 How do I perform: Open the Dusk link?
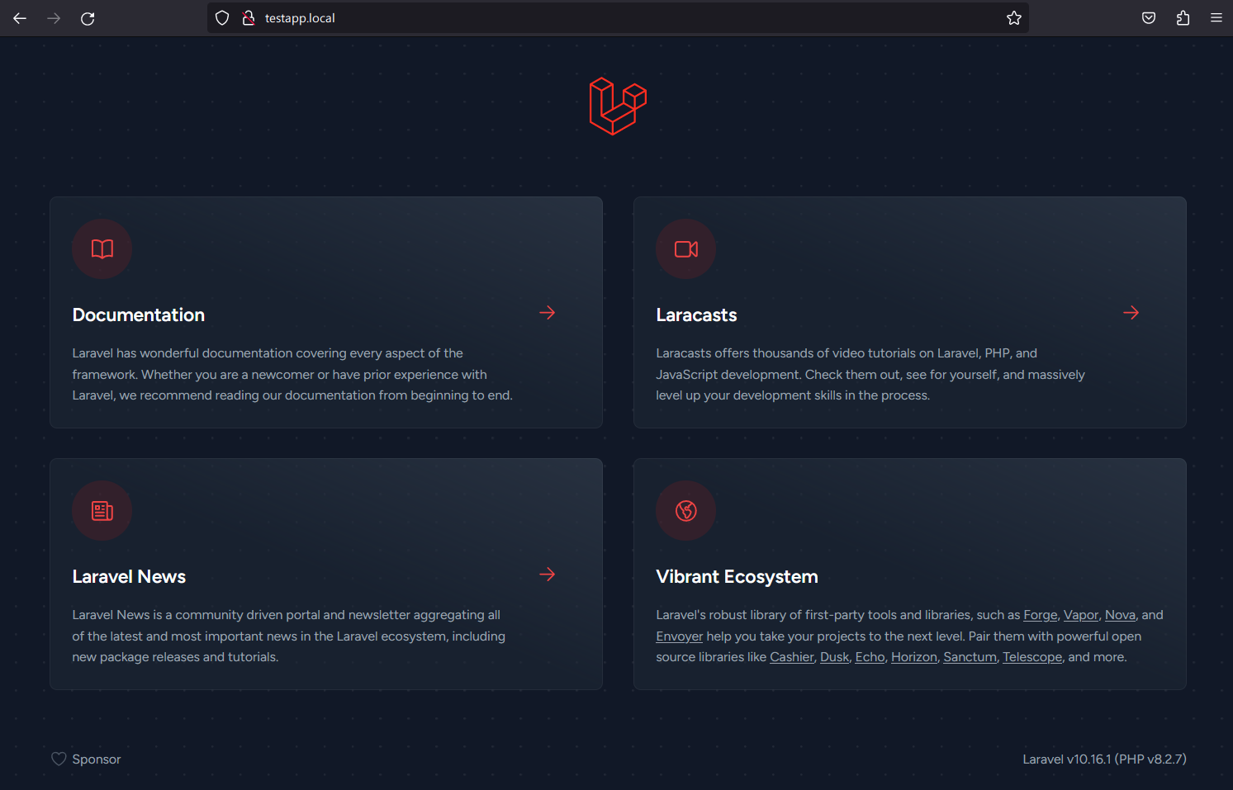tap(835, 657)
